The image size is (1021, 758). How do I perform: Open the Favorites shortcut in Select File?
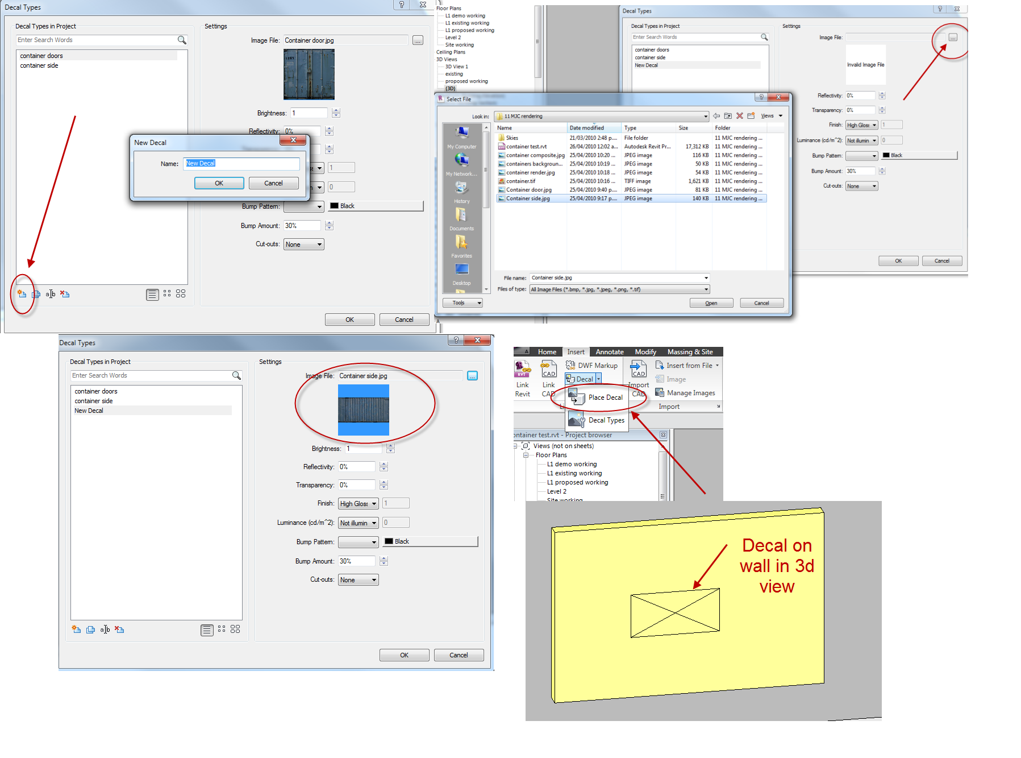pyautogui.click(x=462, y=247)
